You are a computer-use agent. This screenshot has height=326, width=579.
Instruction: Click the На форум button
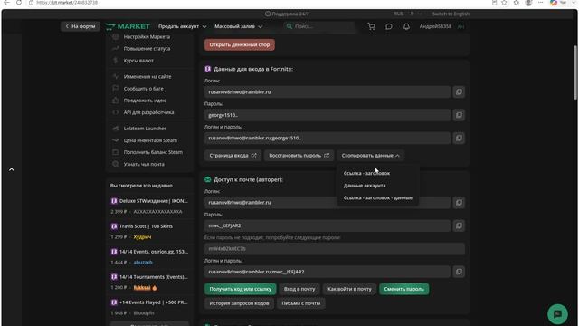81,26
